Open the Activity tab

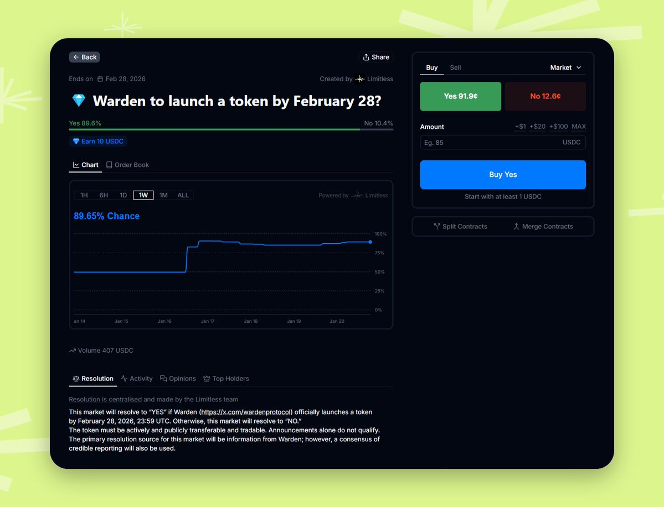[x=137, y=378]
